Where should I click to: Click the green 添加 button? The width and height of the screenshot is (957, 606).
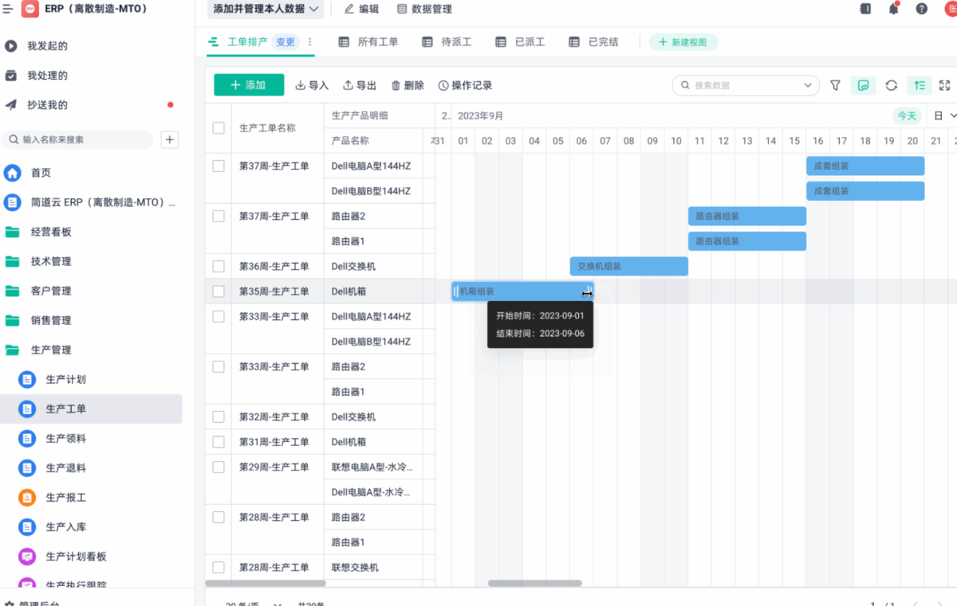click(248, 85)
